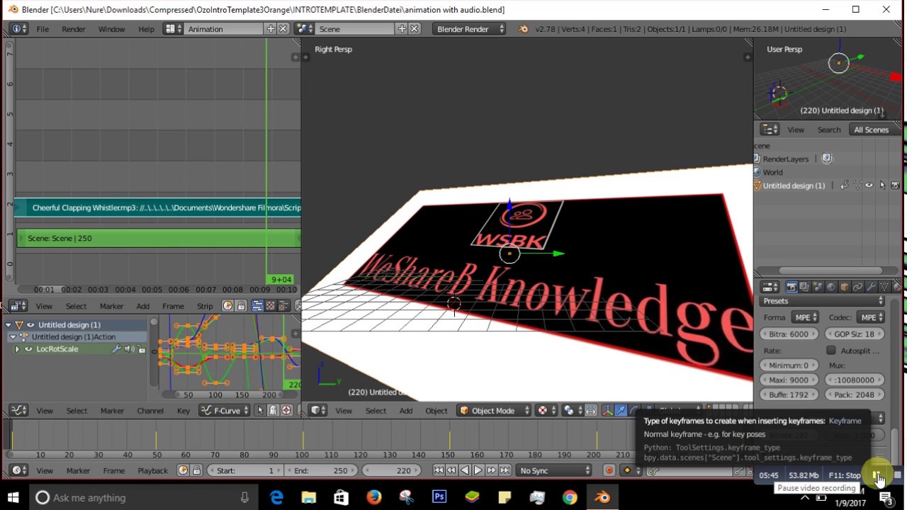Open the Object menu in the 3D viewport

coord(436,411)
